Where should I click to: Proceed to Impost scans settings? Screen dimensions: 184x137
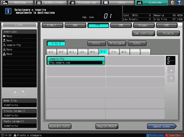coord(162,126)
